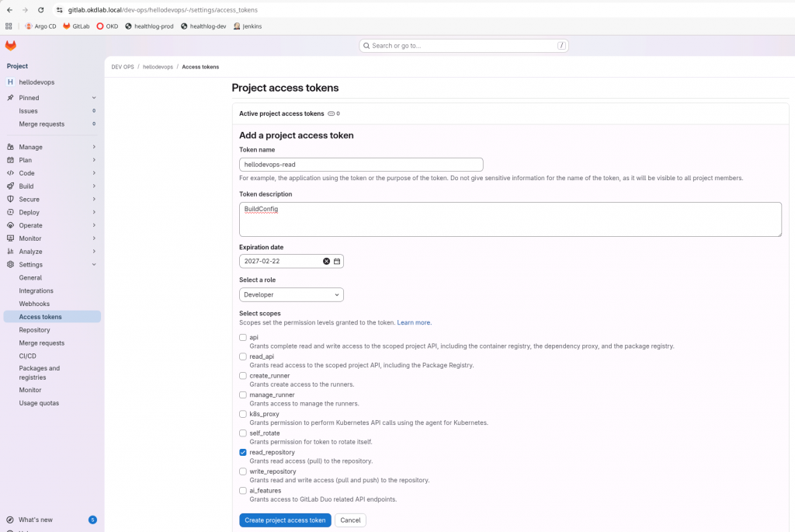Open the Jenkins bookmark

pos(247,26)
